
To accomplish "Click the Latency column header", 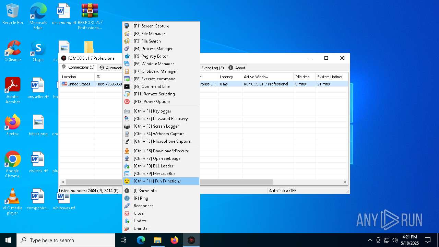I will 230,77.
